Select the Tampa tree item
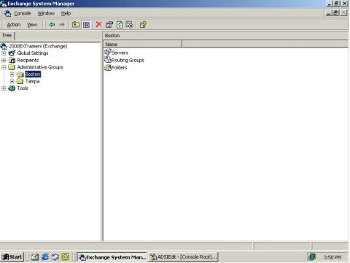 tap(32, 81)
